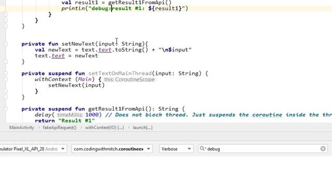
Task: Click fold marker at withContext (Main) closing brace
Action: click(x=6, y=91)
